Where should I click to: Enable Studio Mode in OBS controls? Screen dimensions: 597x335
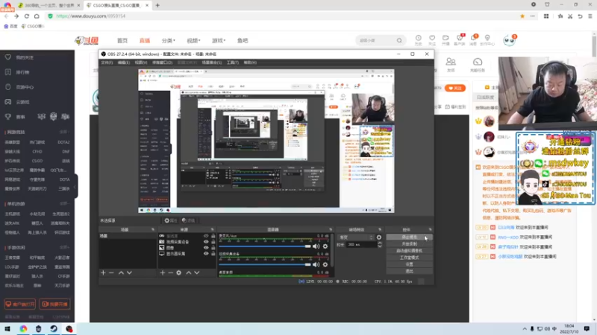tap(409, 258)
